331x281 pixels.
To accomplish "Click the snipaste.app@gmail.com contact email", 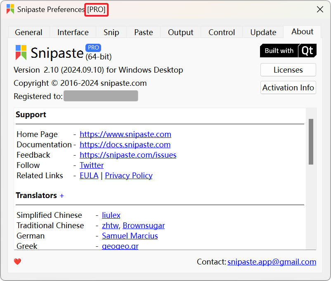I will (272, 262).
